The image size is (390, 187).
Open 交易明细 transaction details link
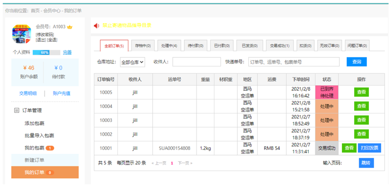(x=28, y=94)
